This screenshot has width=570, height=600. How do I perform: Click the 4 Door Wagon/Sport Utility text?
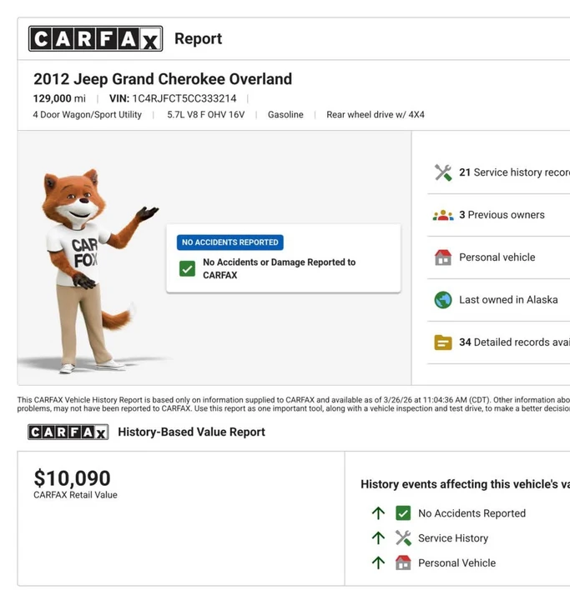tap(88, 115)
